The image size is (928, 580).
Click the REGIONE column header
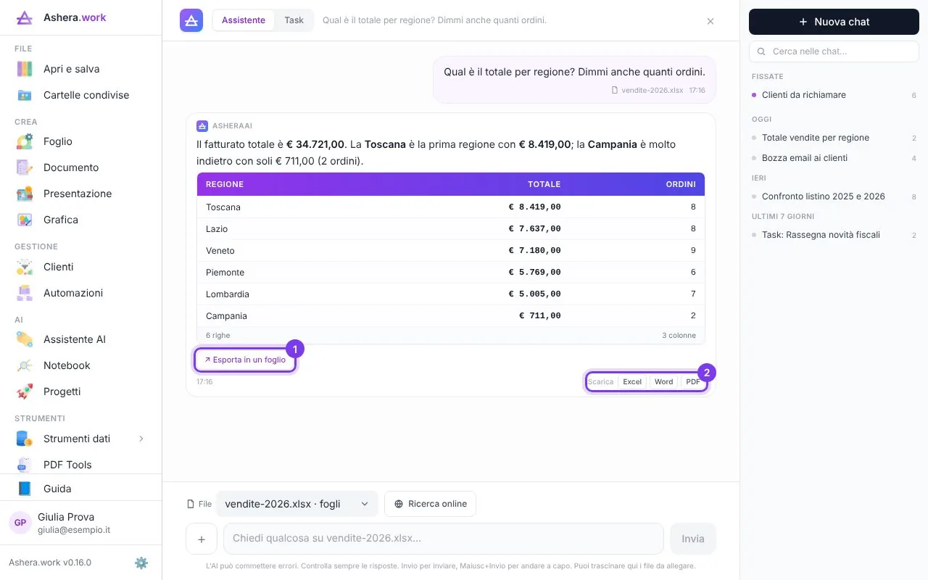(x=225, y=184)
